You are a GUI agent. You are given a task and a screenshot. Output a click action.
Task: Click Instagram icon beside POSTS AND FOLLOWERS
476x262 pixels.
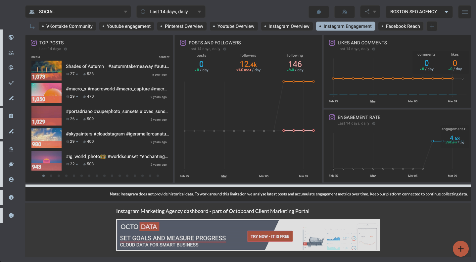coord(183,43)
